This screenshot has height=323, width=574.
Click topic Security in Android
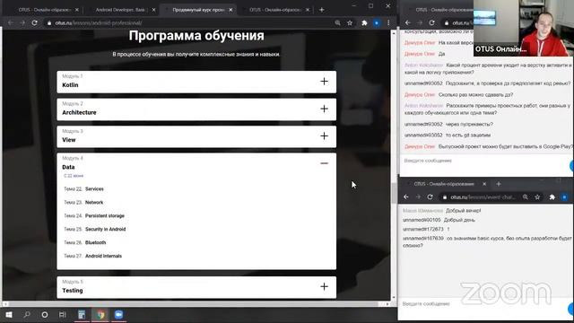(106, 230)
